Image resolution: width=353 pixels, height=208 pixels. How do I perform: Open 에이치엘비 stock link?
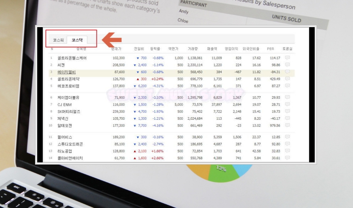[x=66, y=72]
